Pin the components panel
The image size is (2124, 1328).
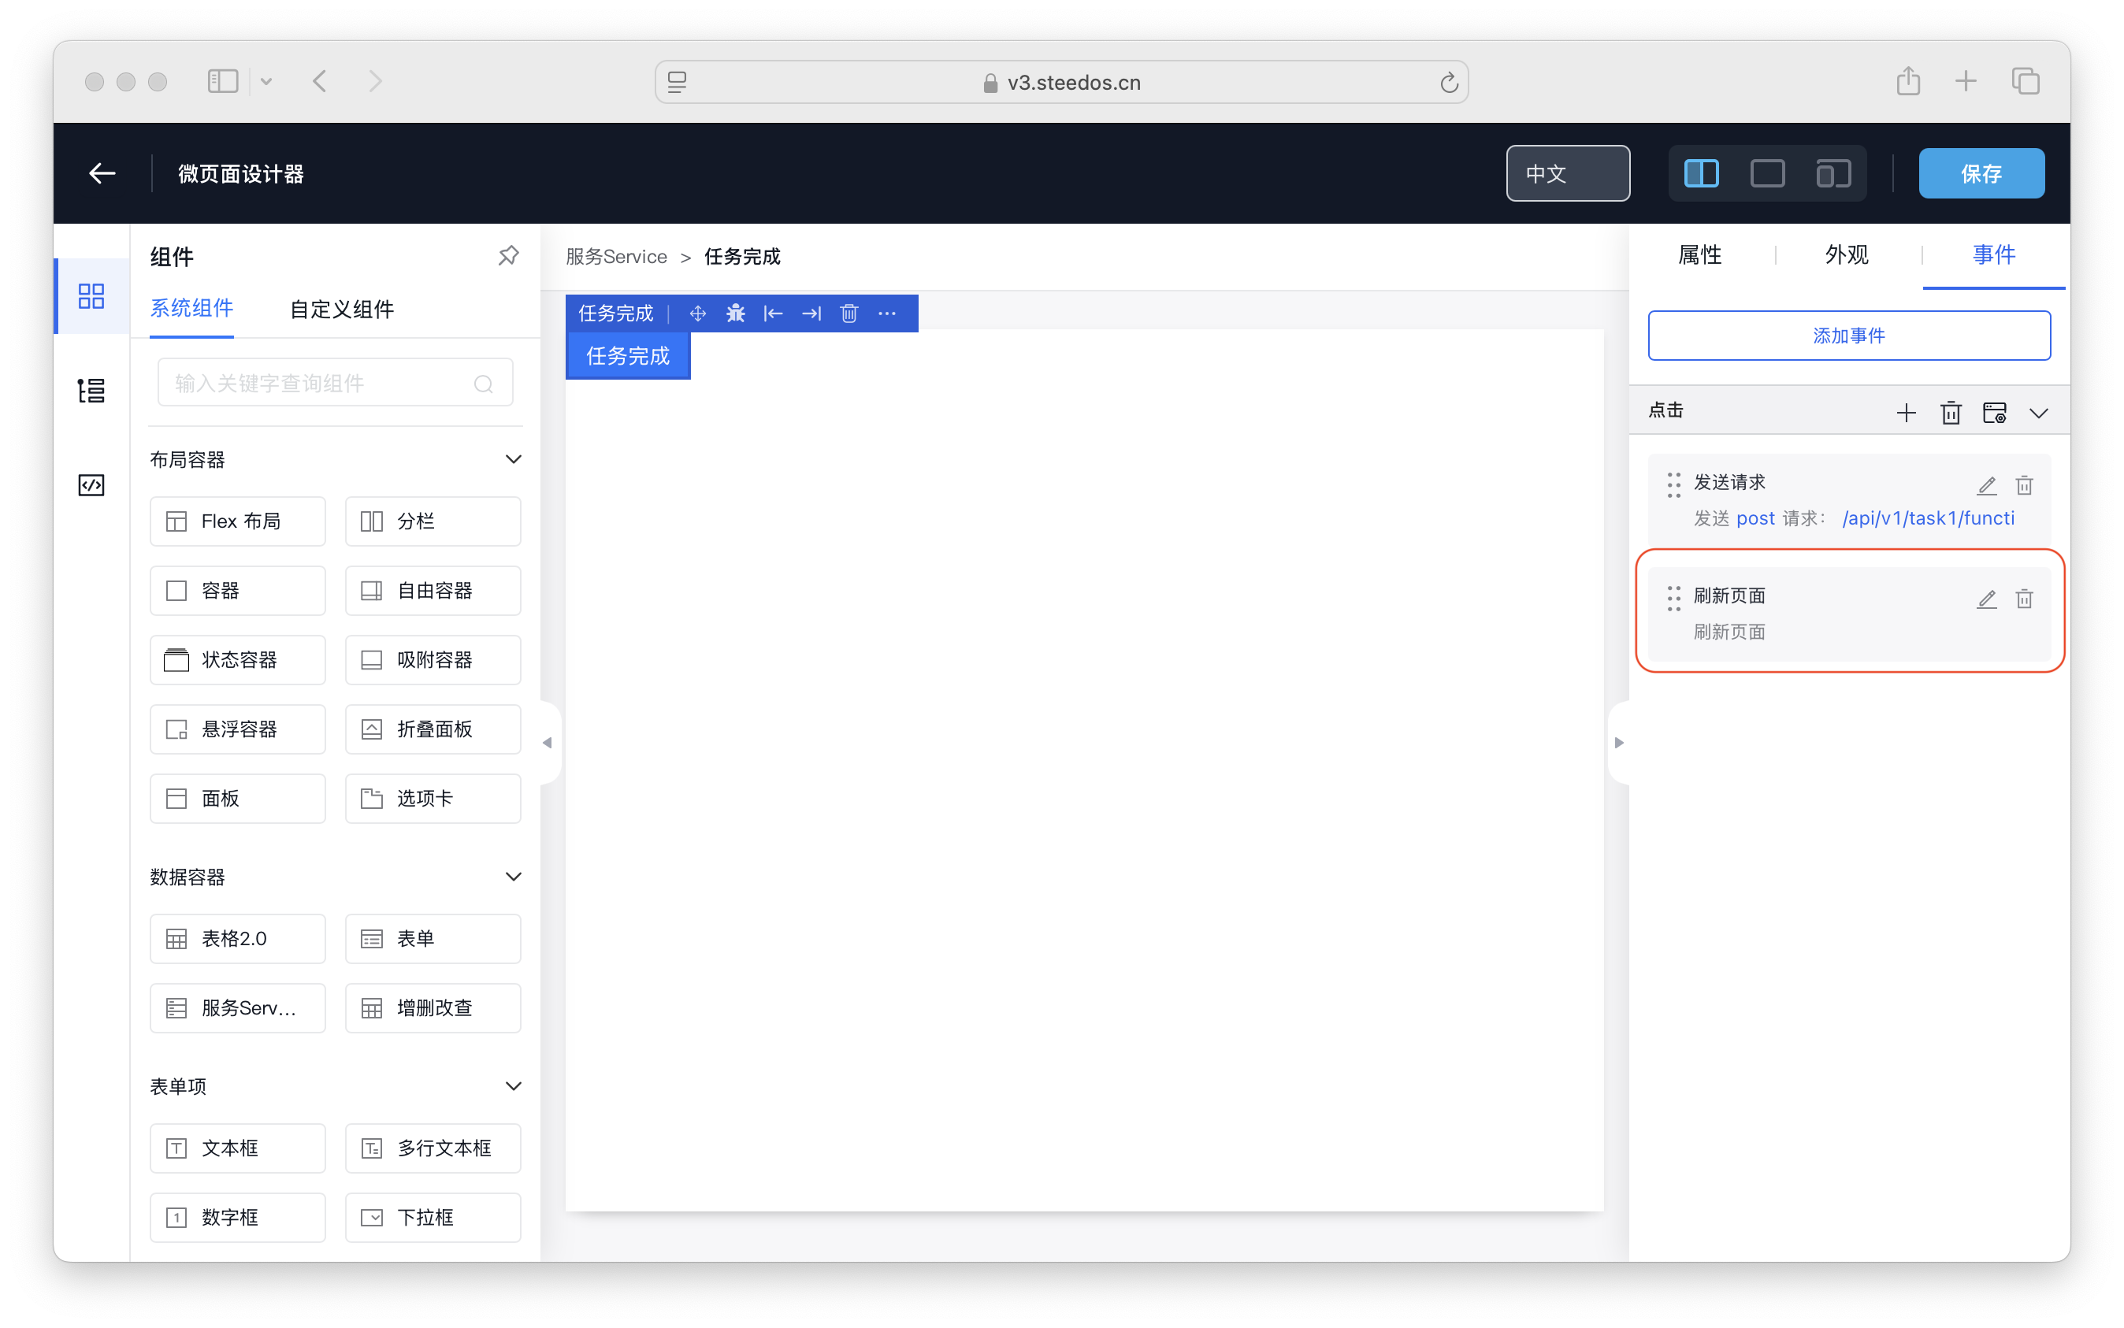[x=507, y=257]
